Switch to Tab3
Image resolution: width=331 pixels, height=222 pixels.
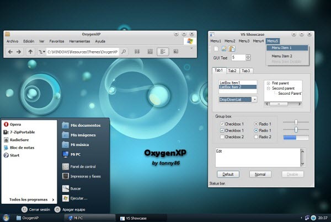point(246,71)
